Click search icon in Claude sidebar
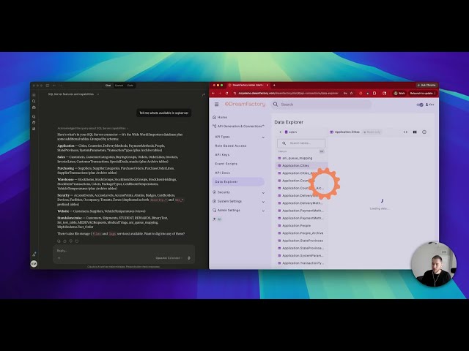This screenshot has height=351, width=469. pos(34,101)
